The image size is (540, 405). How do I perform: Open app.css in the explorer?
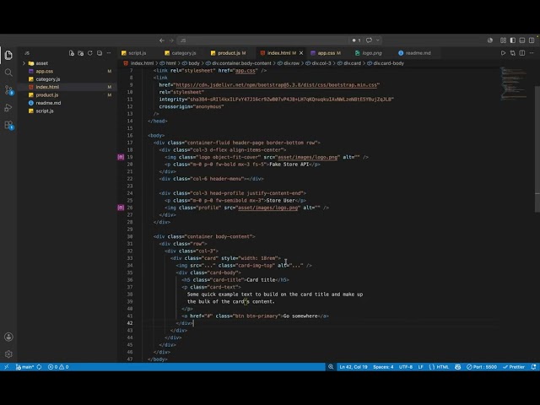point(45,71)
